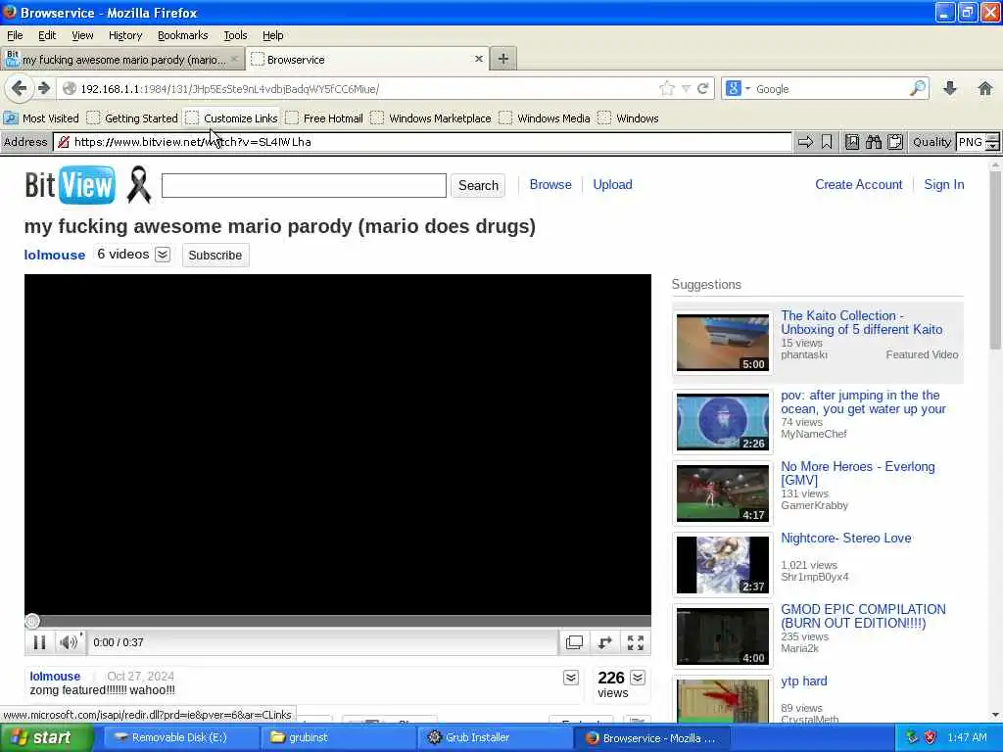This screenshot has width=1003, height=752.
Task: Close the Browservice tab
Action: [x=478, y=59]
